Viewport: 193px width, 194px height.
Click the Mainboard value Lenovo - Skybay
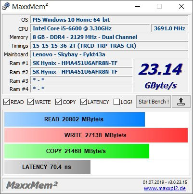(x=109, y=54)
